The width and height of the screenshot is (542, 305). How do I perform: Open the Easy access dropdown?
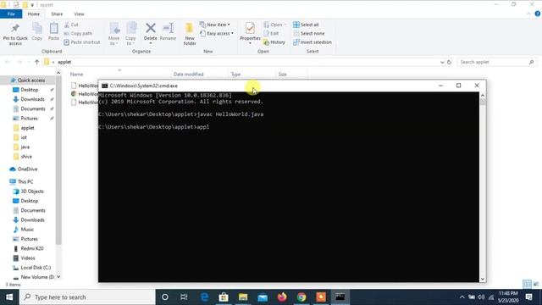tap(217, 34)
